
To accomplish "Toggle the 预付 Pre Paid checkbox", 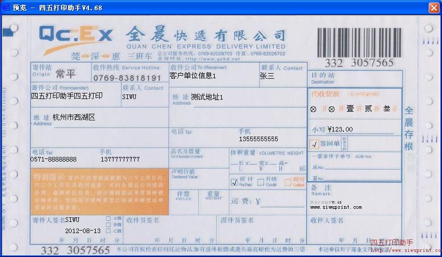I will click(234, 182).
